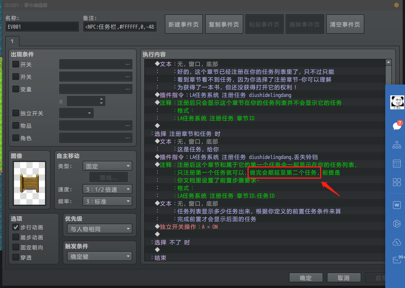The height and width of the screenshot is (288, 405).
Task: Select the 选择 注册章节和任务 时 branch line
Action: tap(265, 134)
